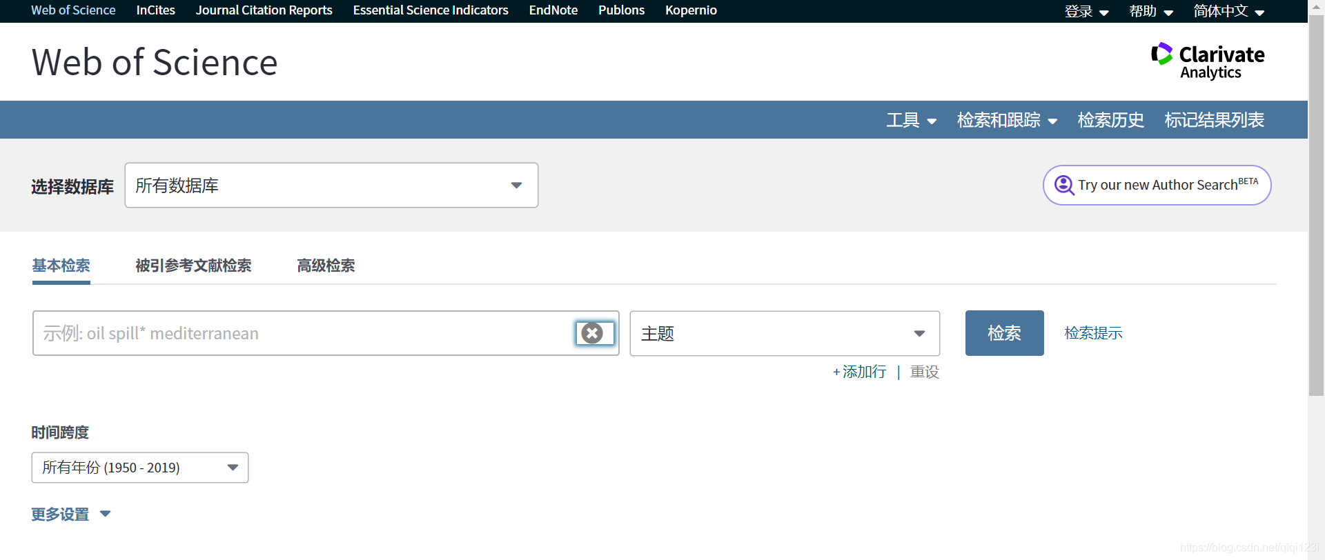Switch to the 被引参考文献检索 tab

click(x=193, y=266)
